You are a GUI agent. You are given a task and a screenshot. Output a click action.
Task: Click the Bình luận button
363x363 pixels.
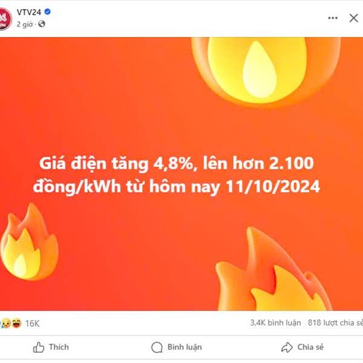coord(177,347)
